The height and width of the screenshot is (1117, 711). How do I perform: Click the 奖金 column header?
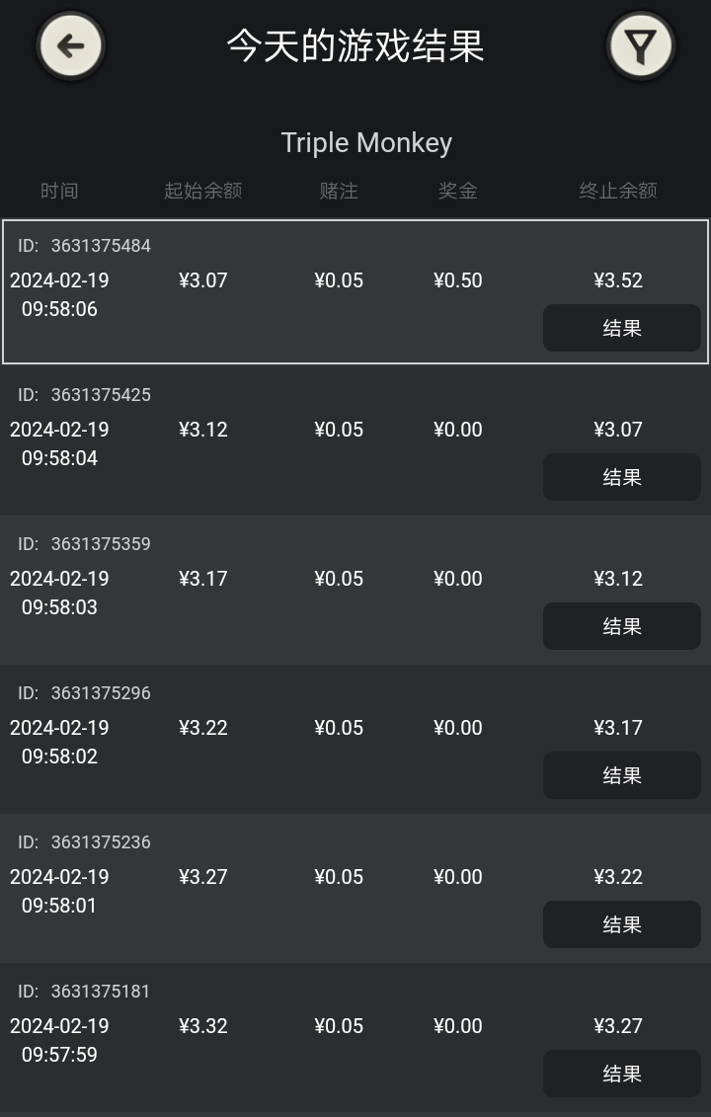point(457,191)
